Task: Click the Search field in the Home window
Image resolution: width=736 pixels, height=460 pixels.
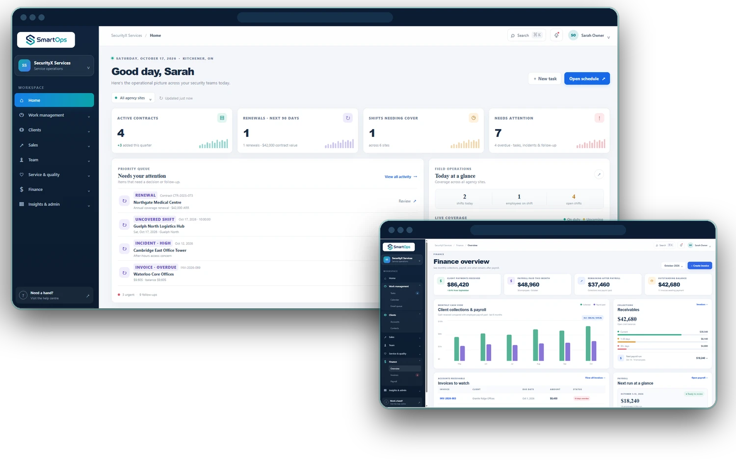Action: pos(526,35)
